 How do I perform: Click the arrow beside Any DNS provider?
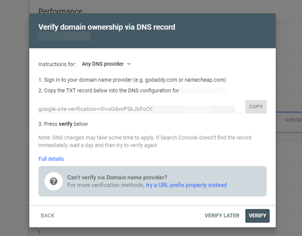129,64
